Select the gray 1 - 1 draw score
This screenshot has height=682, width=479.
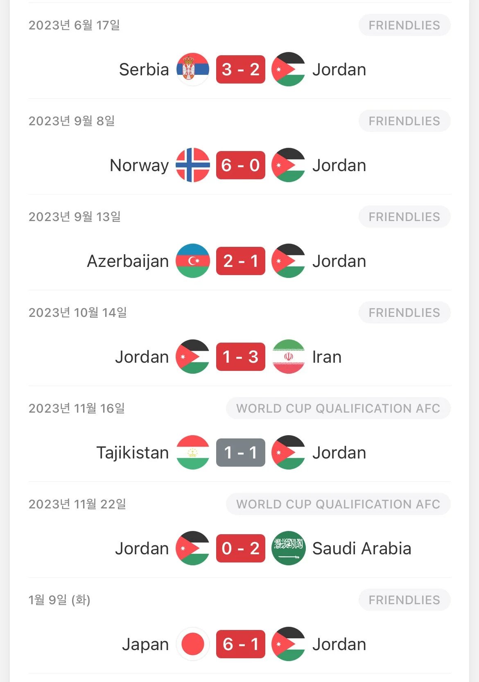pos(241,453)
